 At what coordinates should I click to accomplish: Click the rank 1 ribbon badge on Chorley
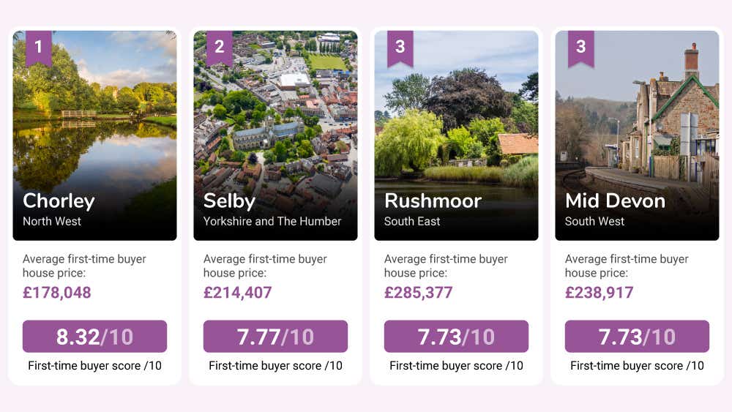[x=39, y=48]
